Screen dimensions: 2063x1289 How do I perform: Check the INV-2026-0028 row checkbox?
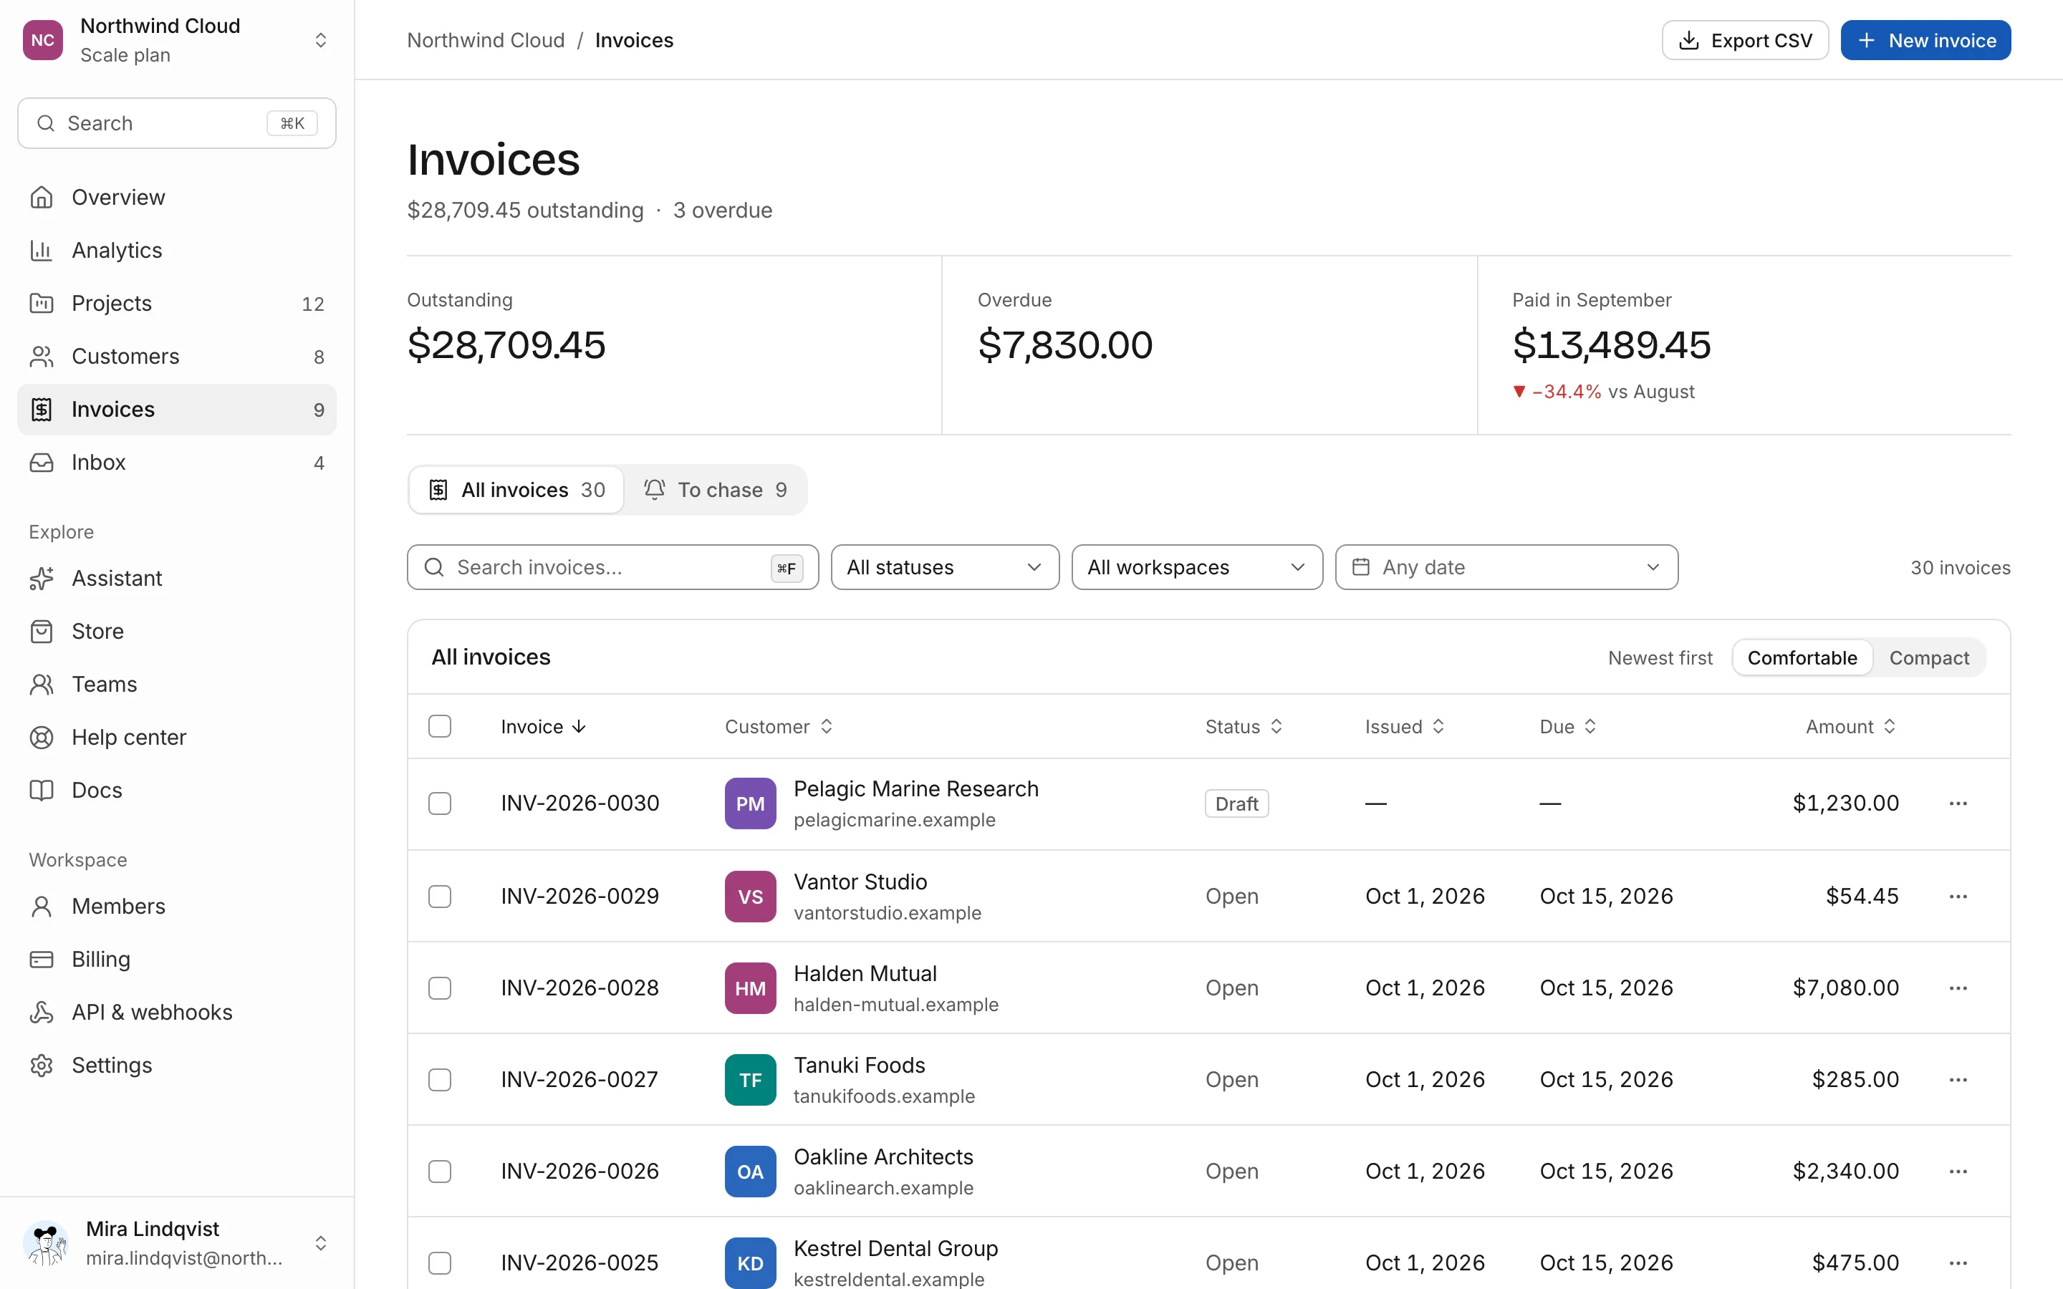point(439,988)
